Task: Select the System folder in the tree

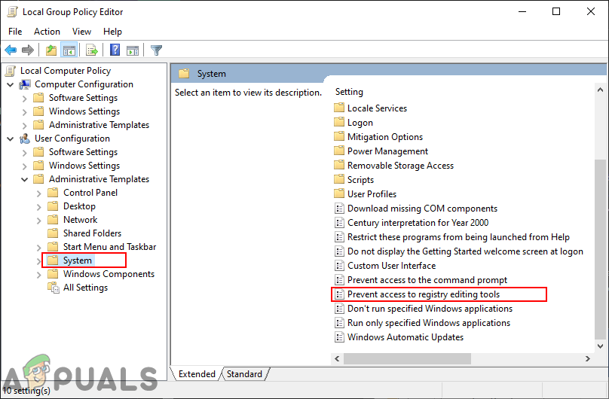Action: click(x=78, y=260)
